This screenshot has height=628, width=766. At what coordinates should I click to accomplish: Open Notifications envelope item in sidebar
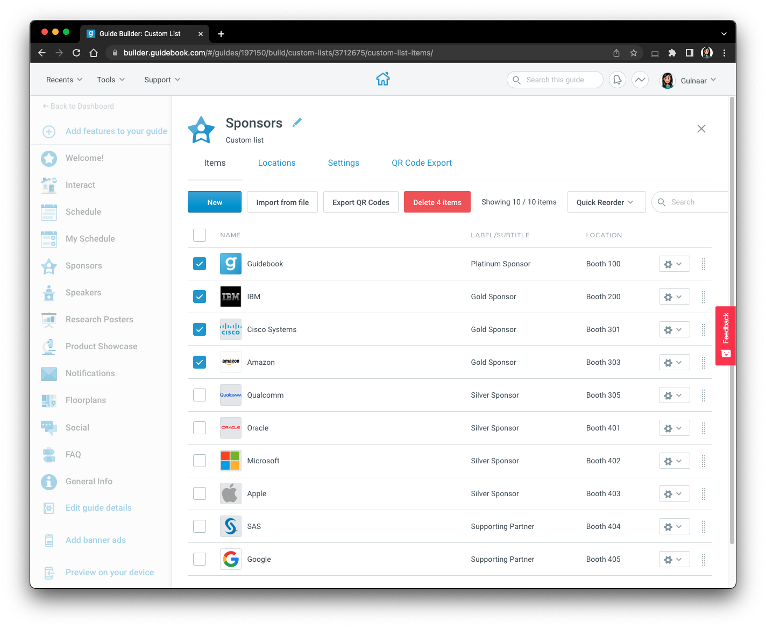click(x=90, y=373)
